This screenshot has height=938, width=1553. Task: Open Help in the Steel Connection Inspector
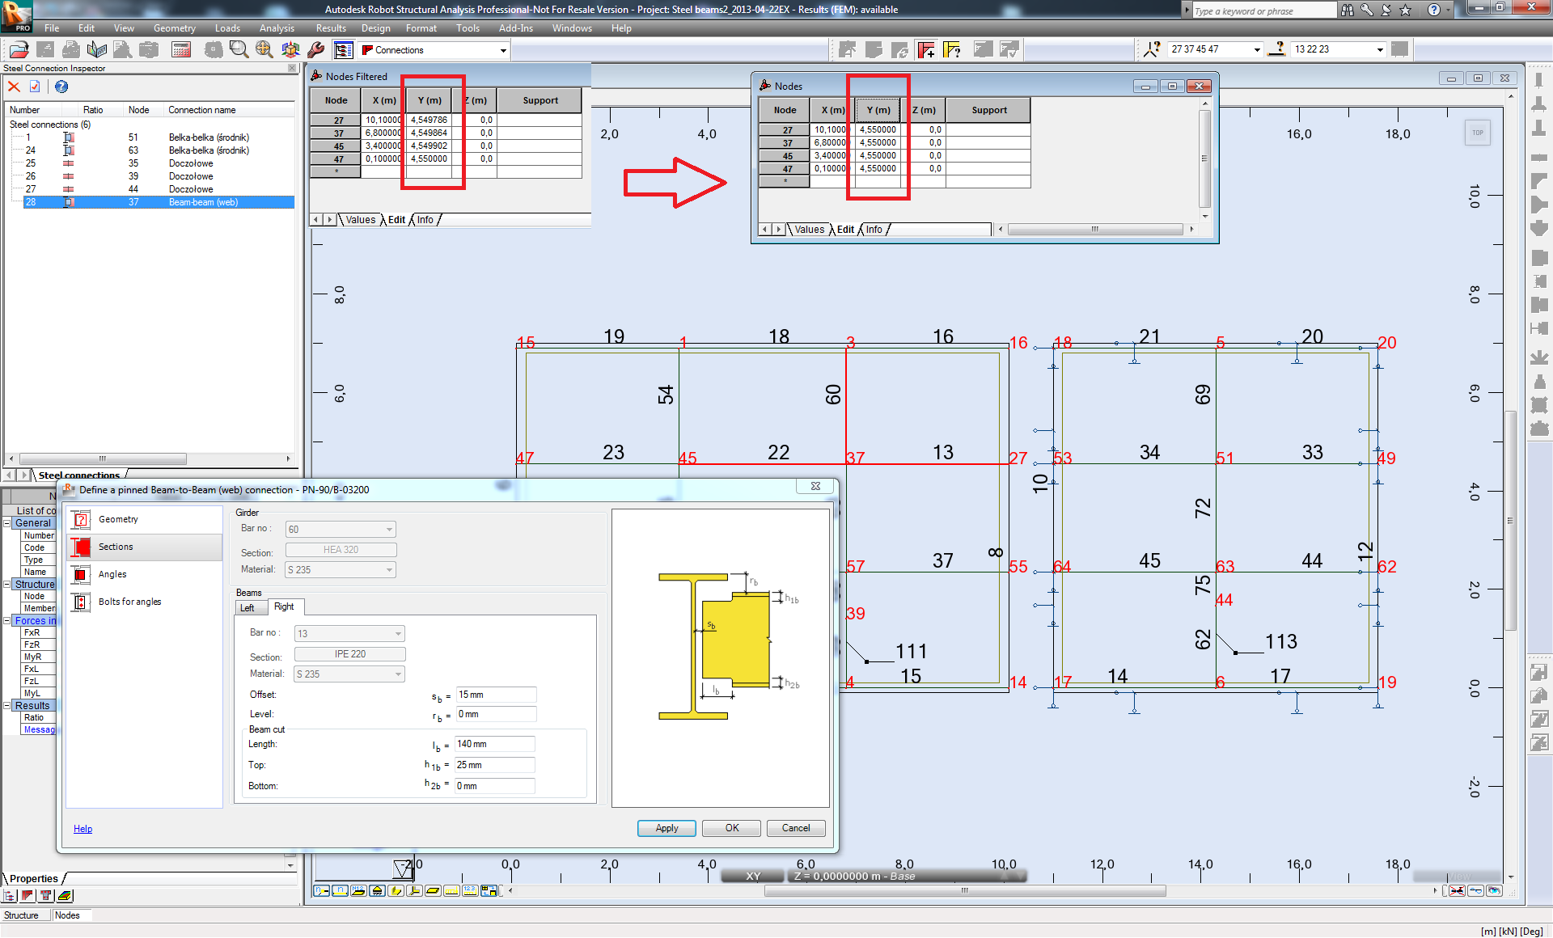(x=61, y=87)
